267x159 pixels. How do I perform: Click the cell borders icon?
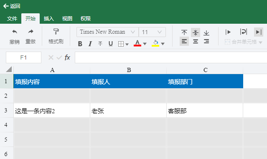coord(121,44)
